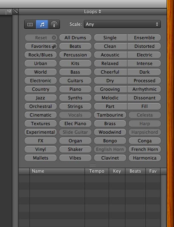Open the Scale dropdown set to Any
This screenshot has width=174, height=227.
[122, 24]
